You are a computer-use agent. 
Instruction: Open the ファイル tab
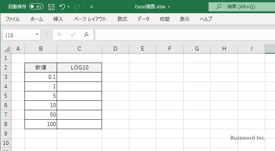click(x=12, y=19)
